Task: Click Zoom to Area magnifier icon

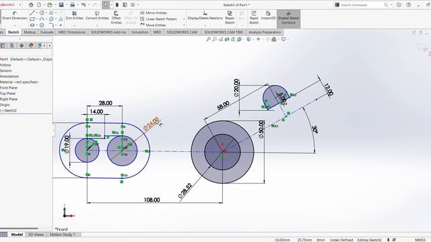Action: coord(214,39)
